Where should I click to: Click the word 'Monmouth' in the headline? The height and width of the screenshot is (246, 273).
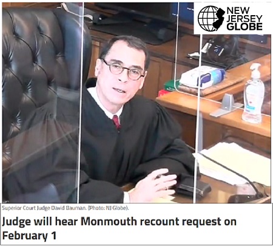[x=109, y=221]
